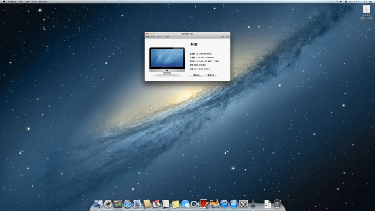Screen dimensions: 375x211
Task: Switch to the Storage tab
Action: tap(160, 36)
